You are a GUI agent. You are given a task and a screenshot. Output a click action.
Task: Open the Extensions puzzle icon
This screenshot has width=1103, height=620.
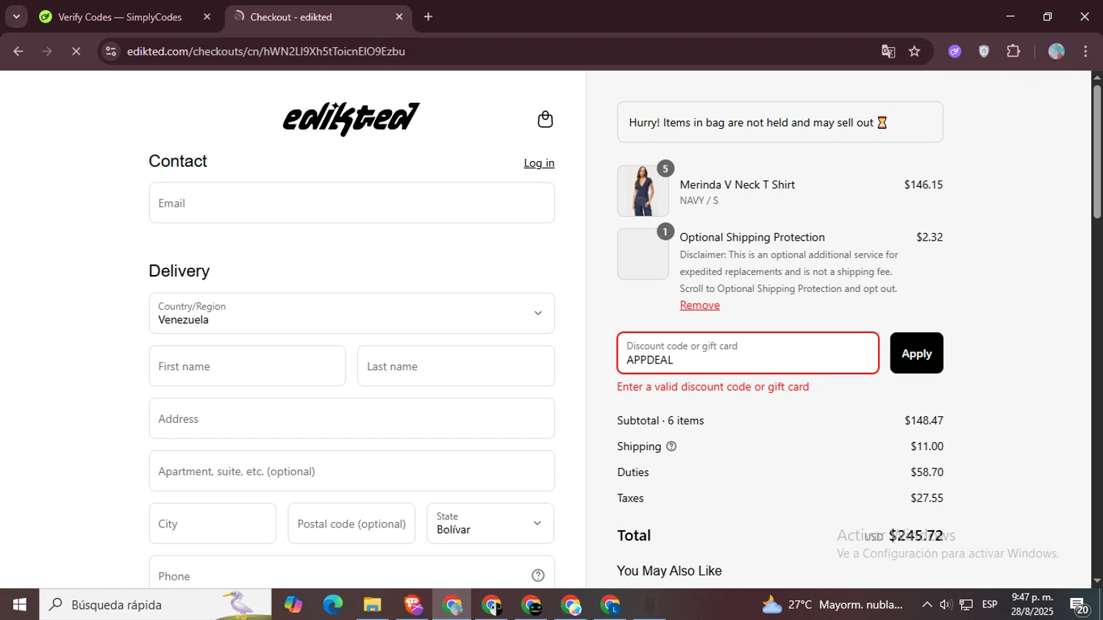click(x=1013, y=51)
